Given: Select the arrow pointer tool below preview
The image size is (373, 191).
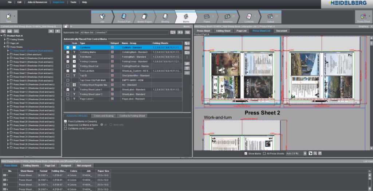Looking at the screenshot, I should click(311, 153).
